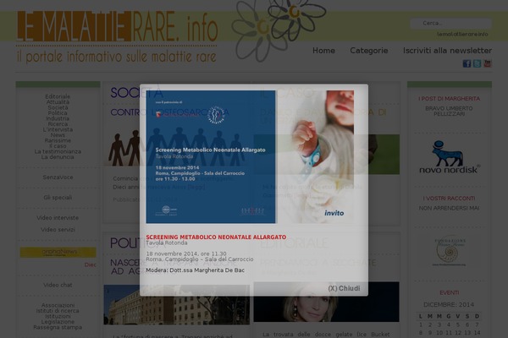Click the Moderatrice Margherita De Bac line
Viewport: 508px width, 338px height.
[x=195, y=270]
